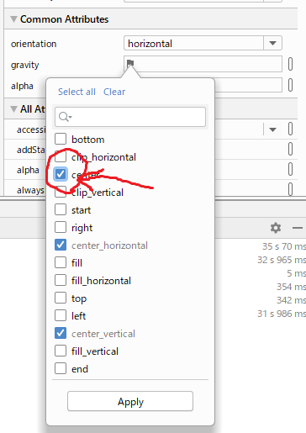Image resolution: width=306 pixels, height=433 pixels.
Task: Check the right gravity option
Action: click(x=61, y=227)
